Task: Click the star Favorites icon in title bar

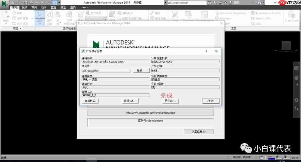Action: pos(225,3)
